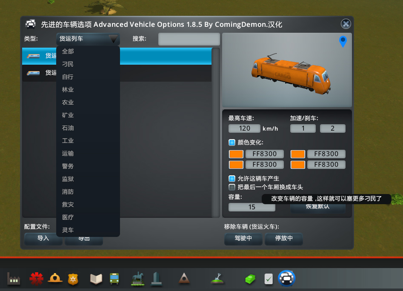The height and width of the screenshot is (291, 403).
Task: Enable 把最后一个车厢换成车头 checkbox
Action: (232, 187)
